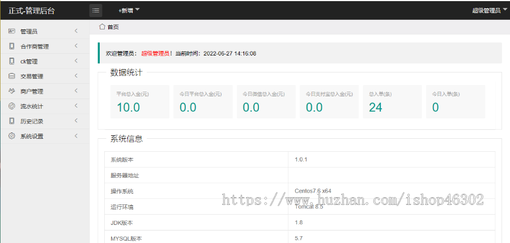Click the 总入单(条) value 24
Image resolution: width=510 pixels, height=243 pixels.
click(x=376, y=108)
